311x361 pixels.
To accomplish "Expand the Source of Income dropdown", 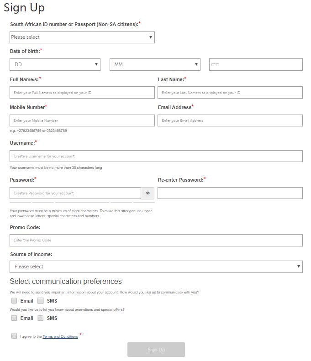I will [x=156, y=267].
